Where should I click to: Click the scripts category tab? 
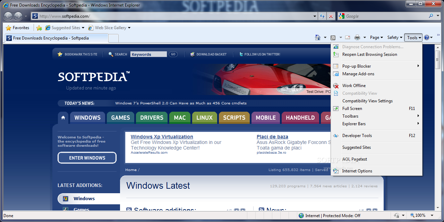[234, 118]
